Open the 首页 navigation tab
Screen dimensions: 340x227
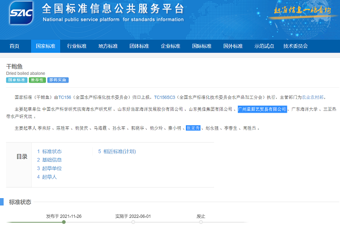(14, 46)
